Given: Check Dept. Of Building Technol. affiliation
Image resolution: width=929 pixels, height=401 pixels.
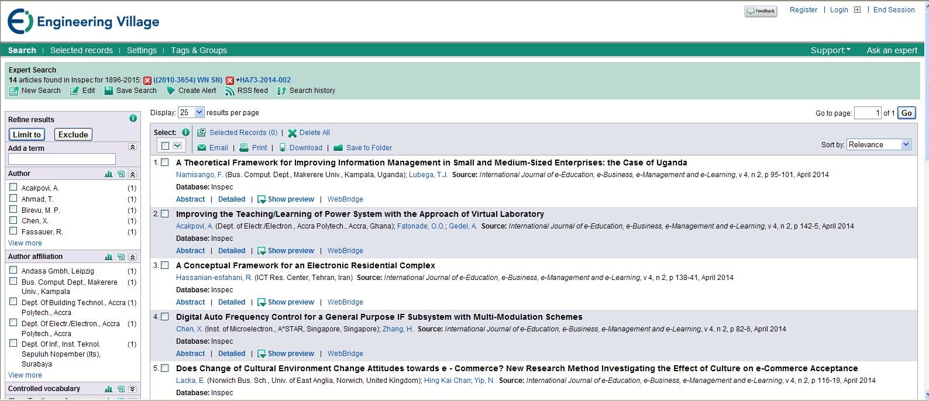Looking at the screenshot, I should tap(13, 302).
